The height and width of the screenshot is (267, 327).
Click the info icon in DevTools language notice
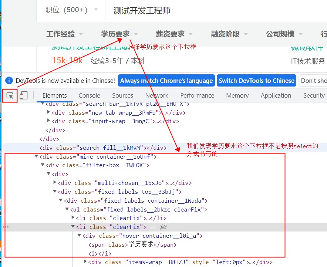[x=9, y=81]
